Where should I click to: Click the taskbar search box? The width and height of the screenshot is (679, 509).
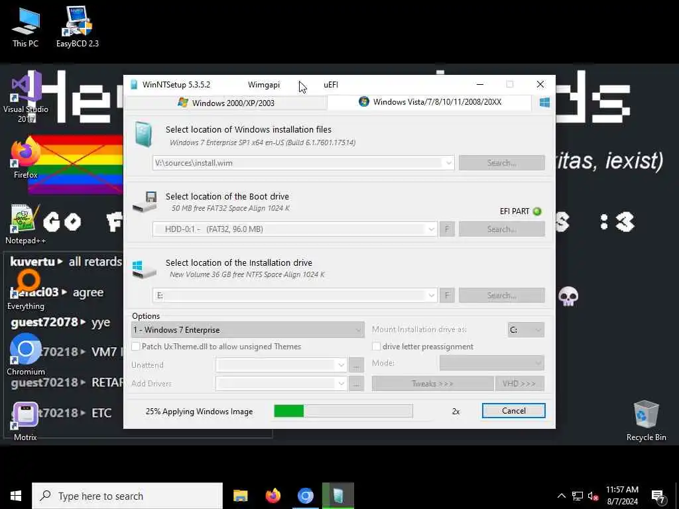tap(127, 496)
